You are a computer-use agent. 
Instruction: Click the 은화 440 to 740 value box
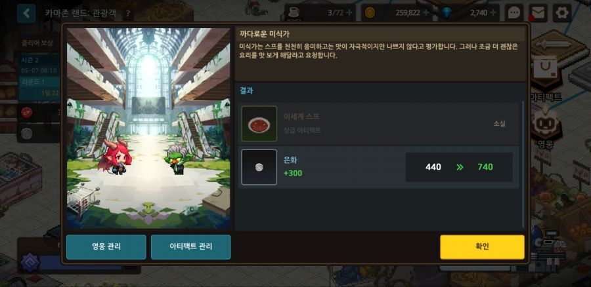pos(459,167)
